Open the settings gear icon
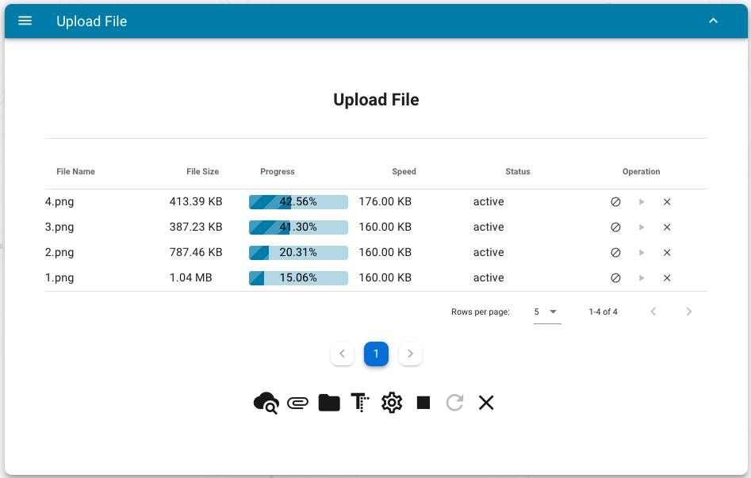Screen dimensions: 751x478 click(392, 403)
